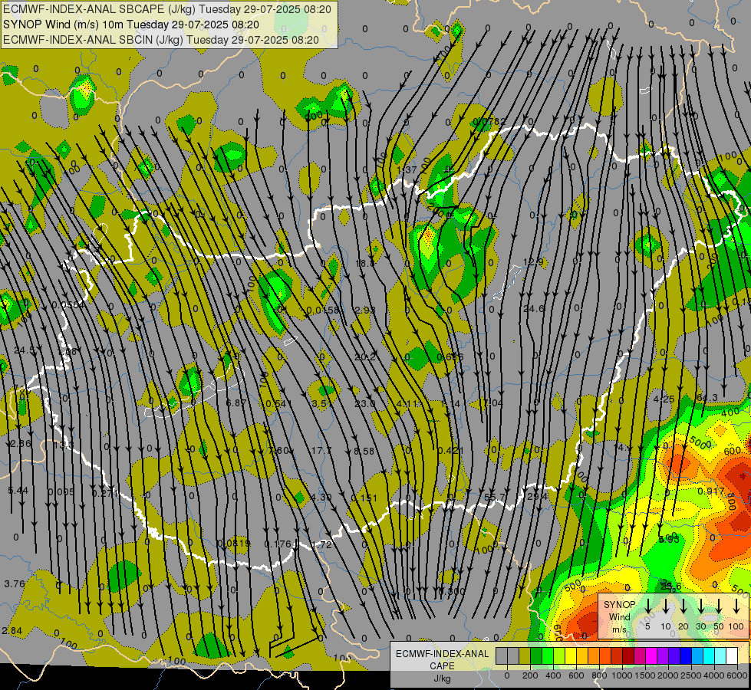Click the 17.7 value on the map
This screenshot has height=690, width=751.
321,451
